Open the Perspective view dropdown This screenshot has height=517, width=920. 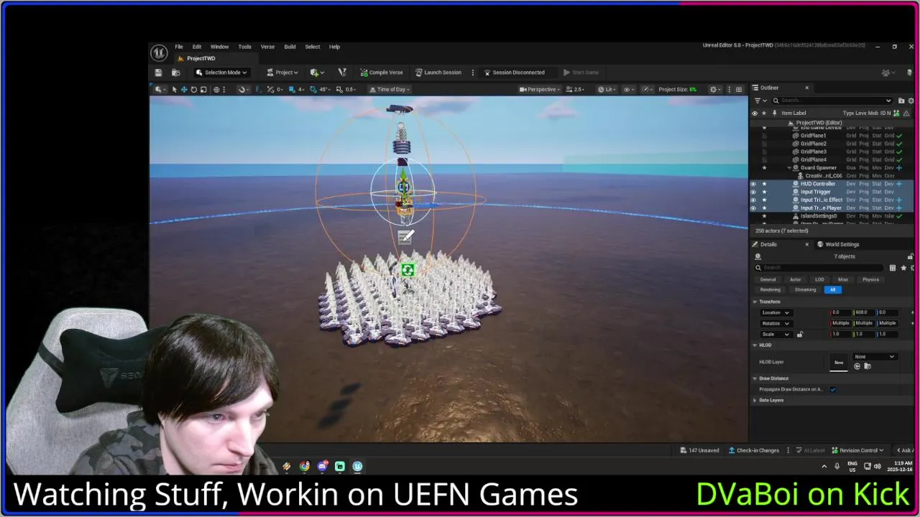click(540, 90)
